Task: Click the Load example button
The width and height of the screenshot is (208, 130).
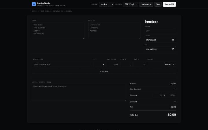Action: 146,4
